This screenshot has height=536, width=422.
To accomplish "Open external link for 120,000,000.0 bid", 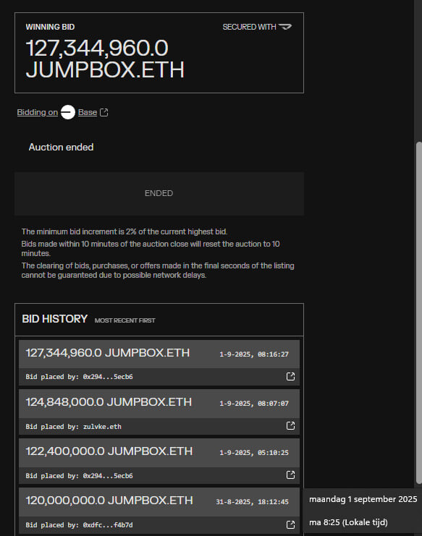I will coord(290,524).
